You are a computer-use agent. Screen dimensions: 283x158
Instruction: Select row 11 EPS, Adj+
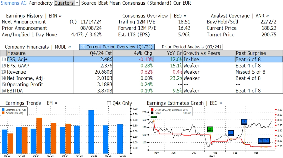click(x=141, y=60)
